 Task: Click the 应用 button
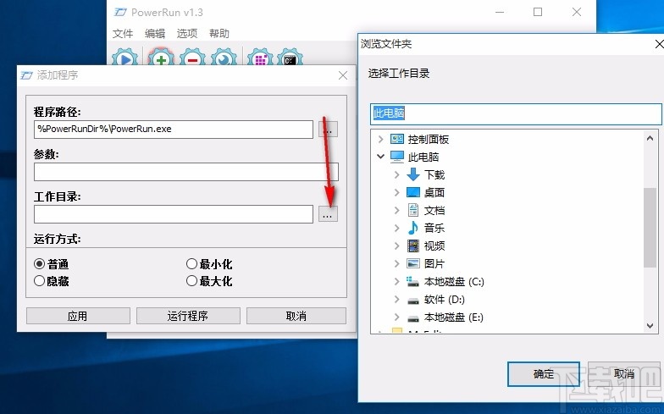(78, 316)
